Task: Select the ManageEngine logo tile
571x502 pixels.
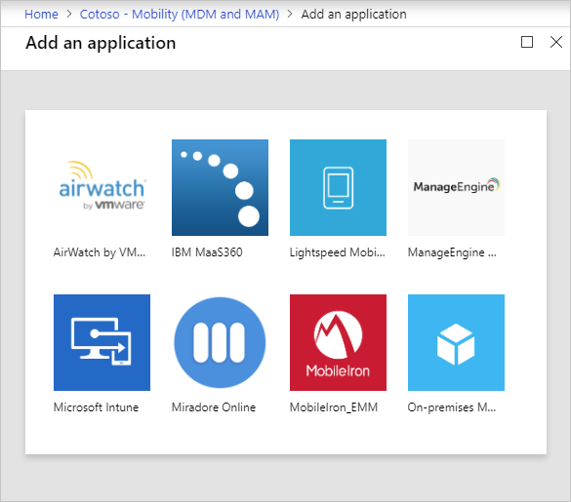Action: point(456,187)
